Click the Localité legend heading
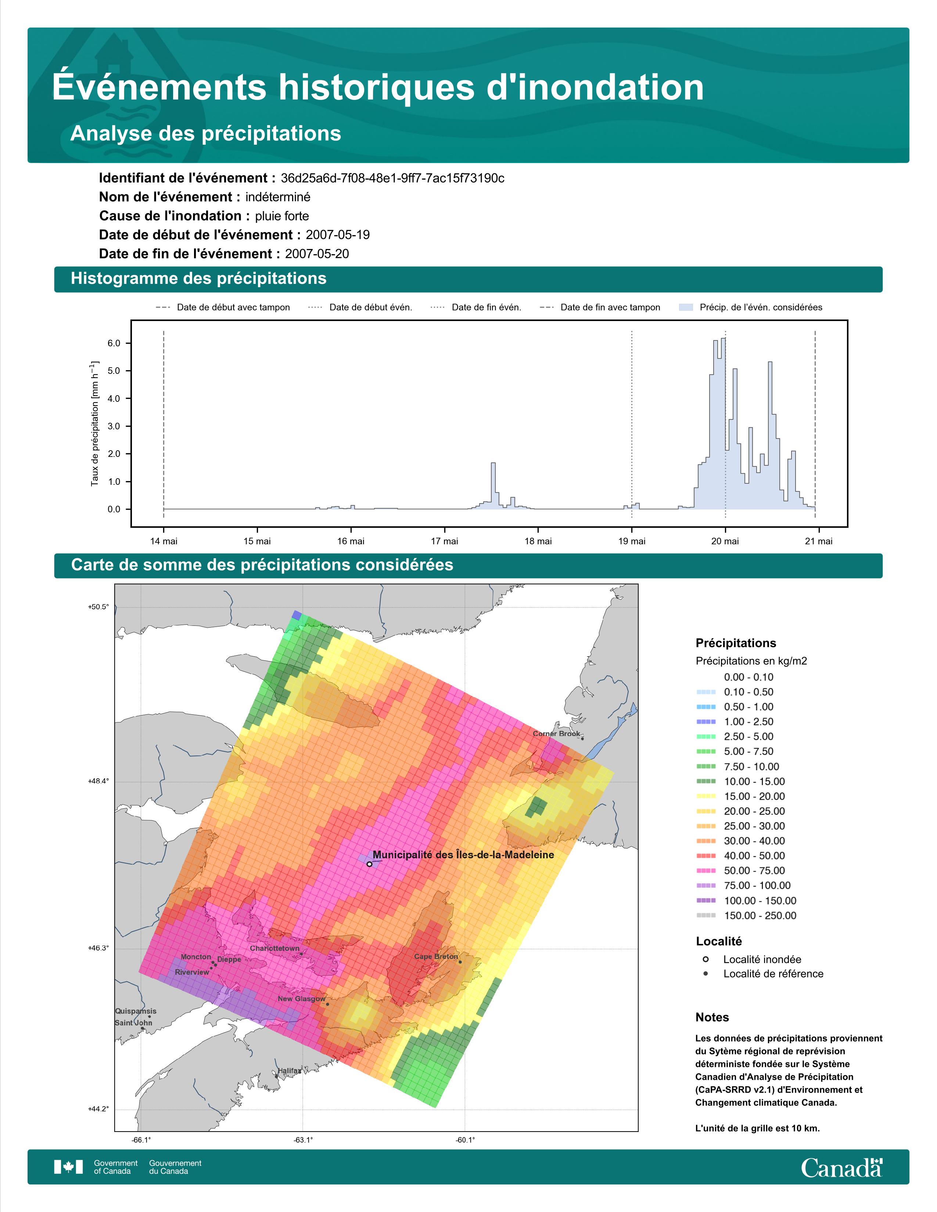This screenshot has width=937, height=1212. coord(719,941)
